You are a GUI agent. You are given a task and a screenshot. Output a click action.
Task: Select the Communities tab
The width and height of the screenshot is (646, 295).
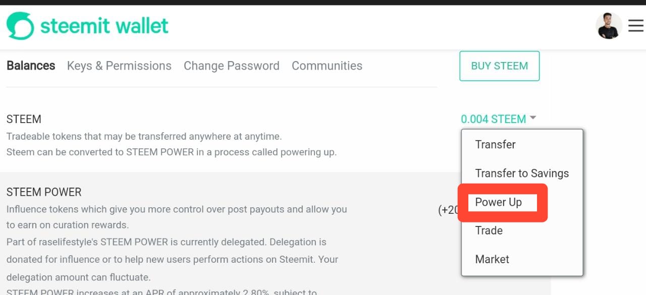pos(327,66)
